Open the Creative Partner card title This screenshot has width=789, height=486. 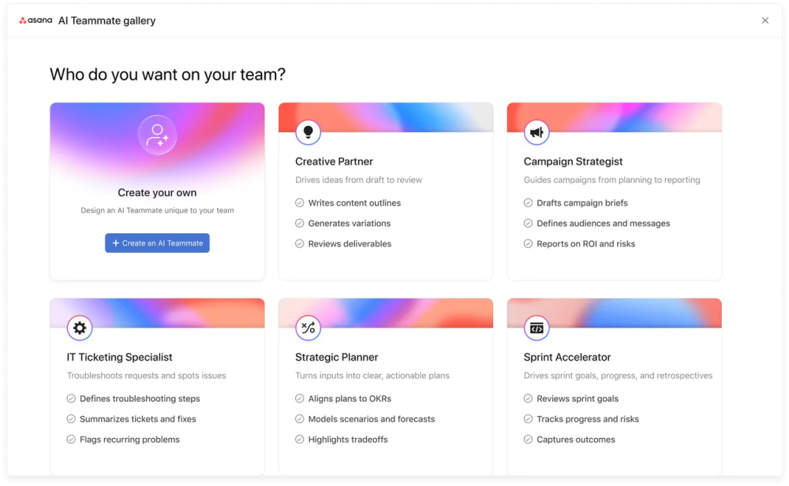pyautogui.click(x=334, y=161)
